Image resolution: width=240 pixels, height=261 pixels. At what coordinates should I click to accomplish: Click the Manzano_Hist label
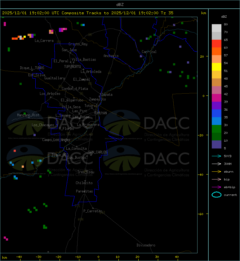[x=28, y=115]
